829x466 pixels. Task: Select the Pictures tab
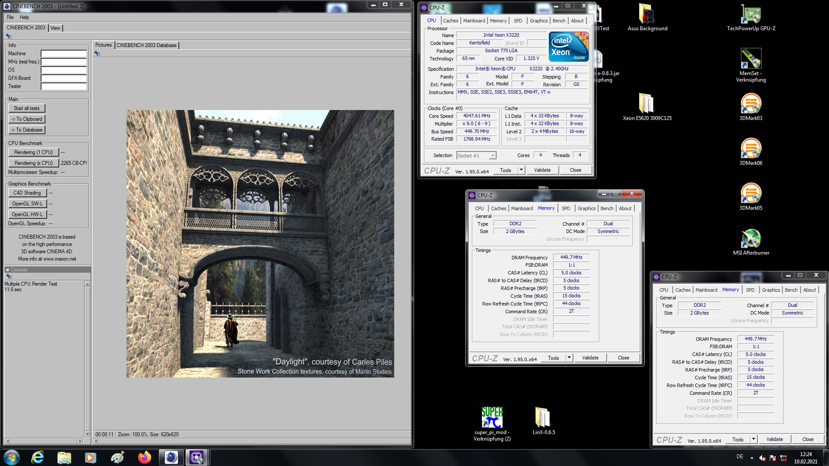103,45
